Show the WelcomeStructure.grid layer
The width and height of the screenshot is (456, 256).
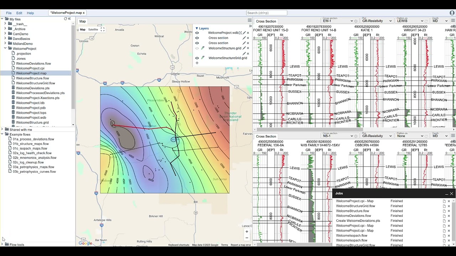click(197, 48)
